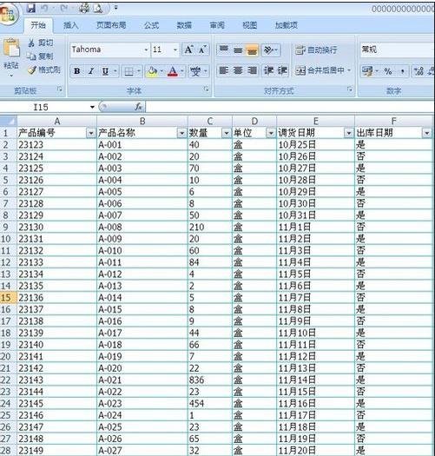Align text left

[224, 70]
